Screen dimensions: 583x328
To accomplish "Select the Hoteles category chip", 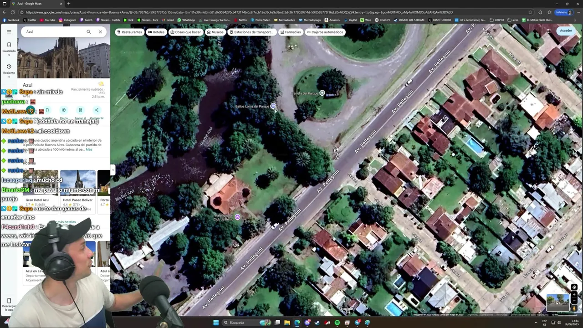I will coord(156,32).
